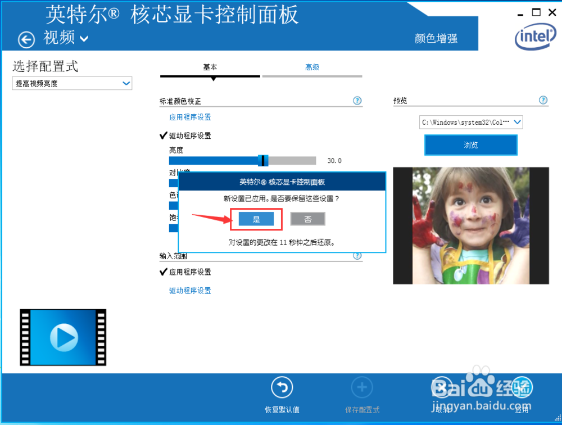This screenshot has width=562, height=425.
Task: Click 是 to keep settings
Action: click(256, 219)
